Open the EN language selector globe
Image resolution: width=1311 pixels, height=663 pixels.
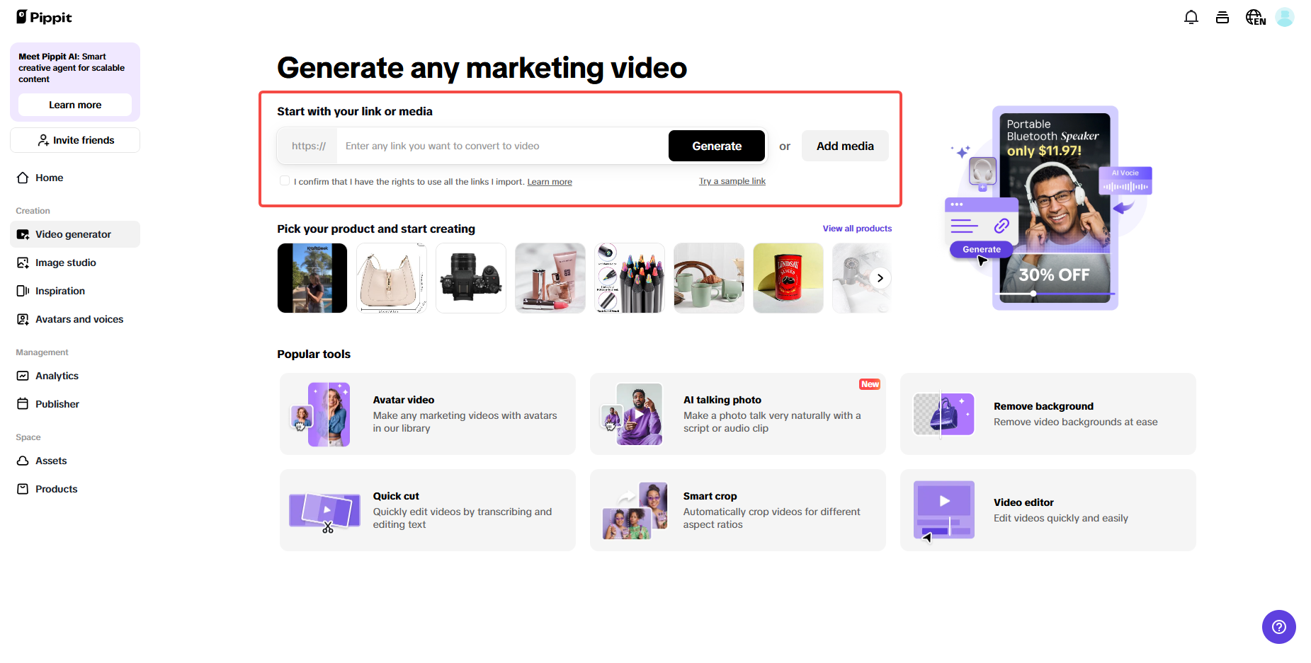(x=1255, y=16)
